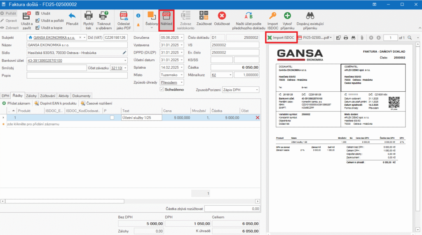
Task: Click Časové rozlišení
Action: tap(96, 103)
